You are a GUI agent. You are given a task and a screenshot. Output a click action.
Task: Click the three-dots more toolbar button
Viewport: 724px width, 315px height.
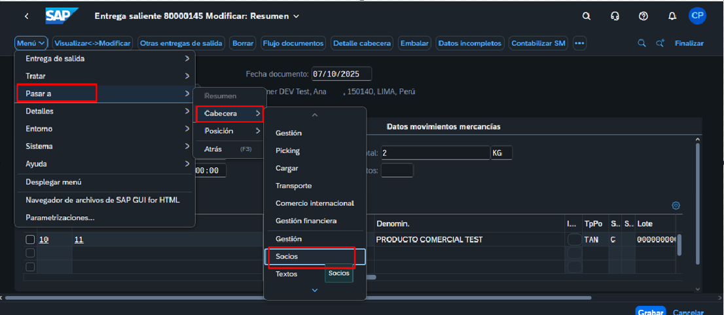click(x=579, y=43)
